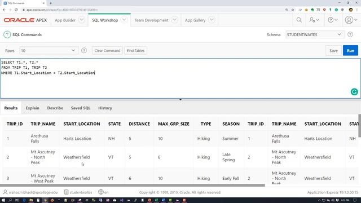The image size is (361, 203).
Task: Click the Clear Command button
Action: click(x=107, y=50)
